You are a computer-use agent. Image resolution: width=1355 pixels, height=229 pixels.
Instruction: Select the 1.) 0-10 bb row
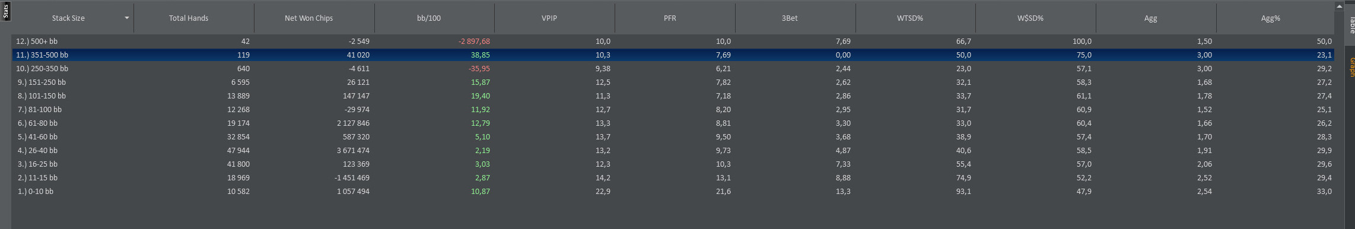coord(673,192)
